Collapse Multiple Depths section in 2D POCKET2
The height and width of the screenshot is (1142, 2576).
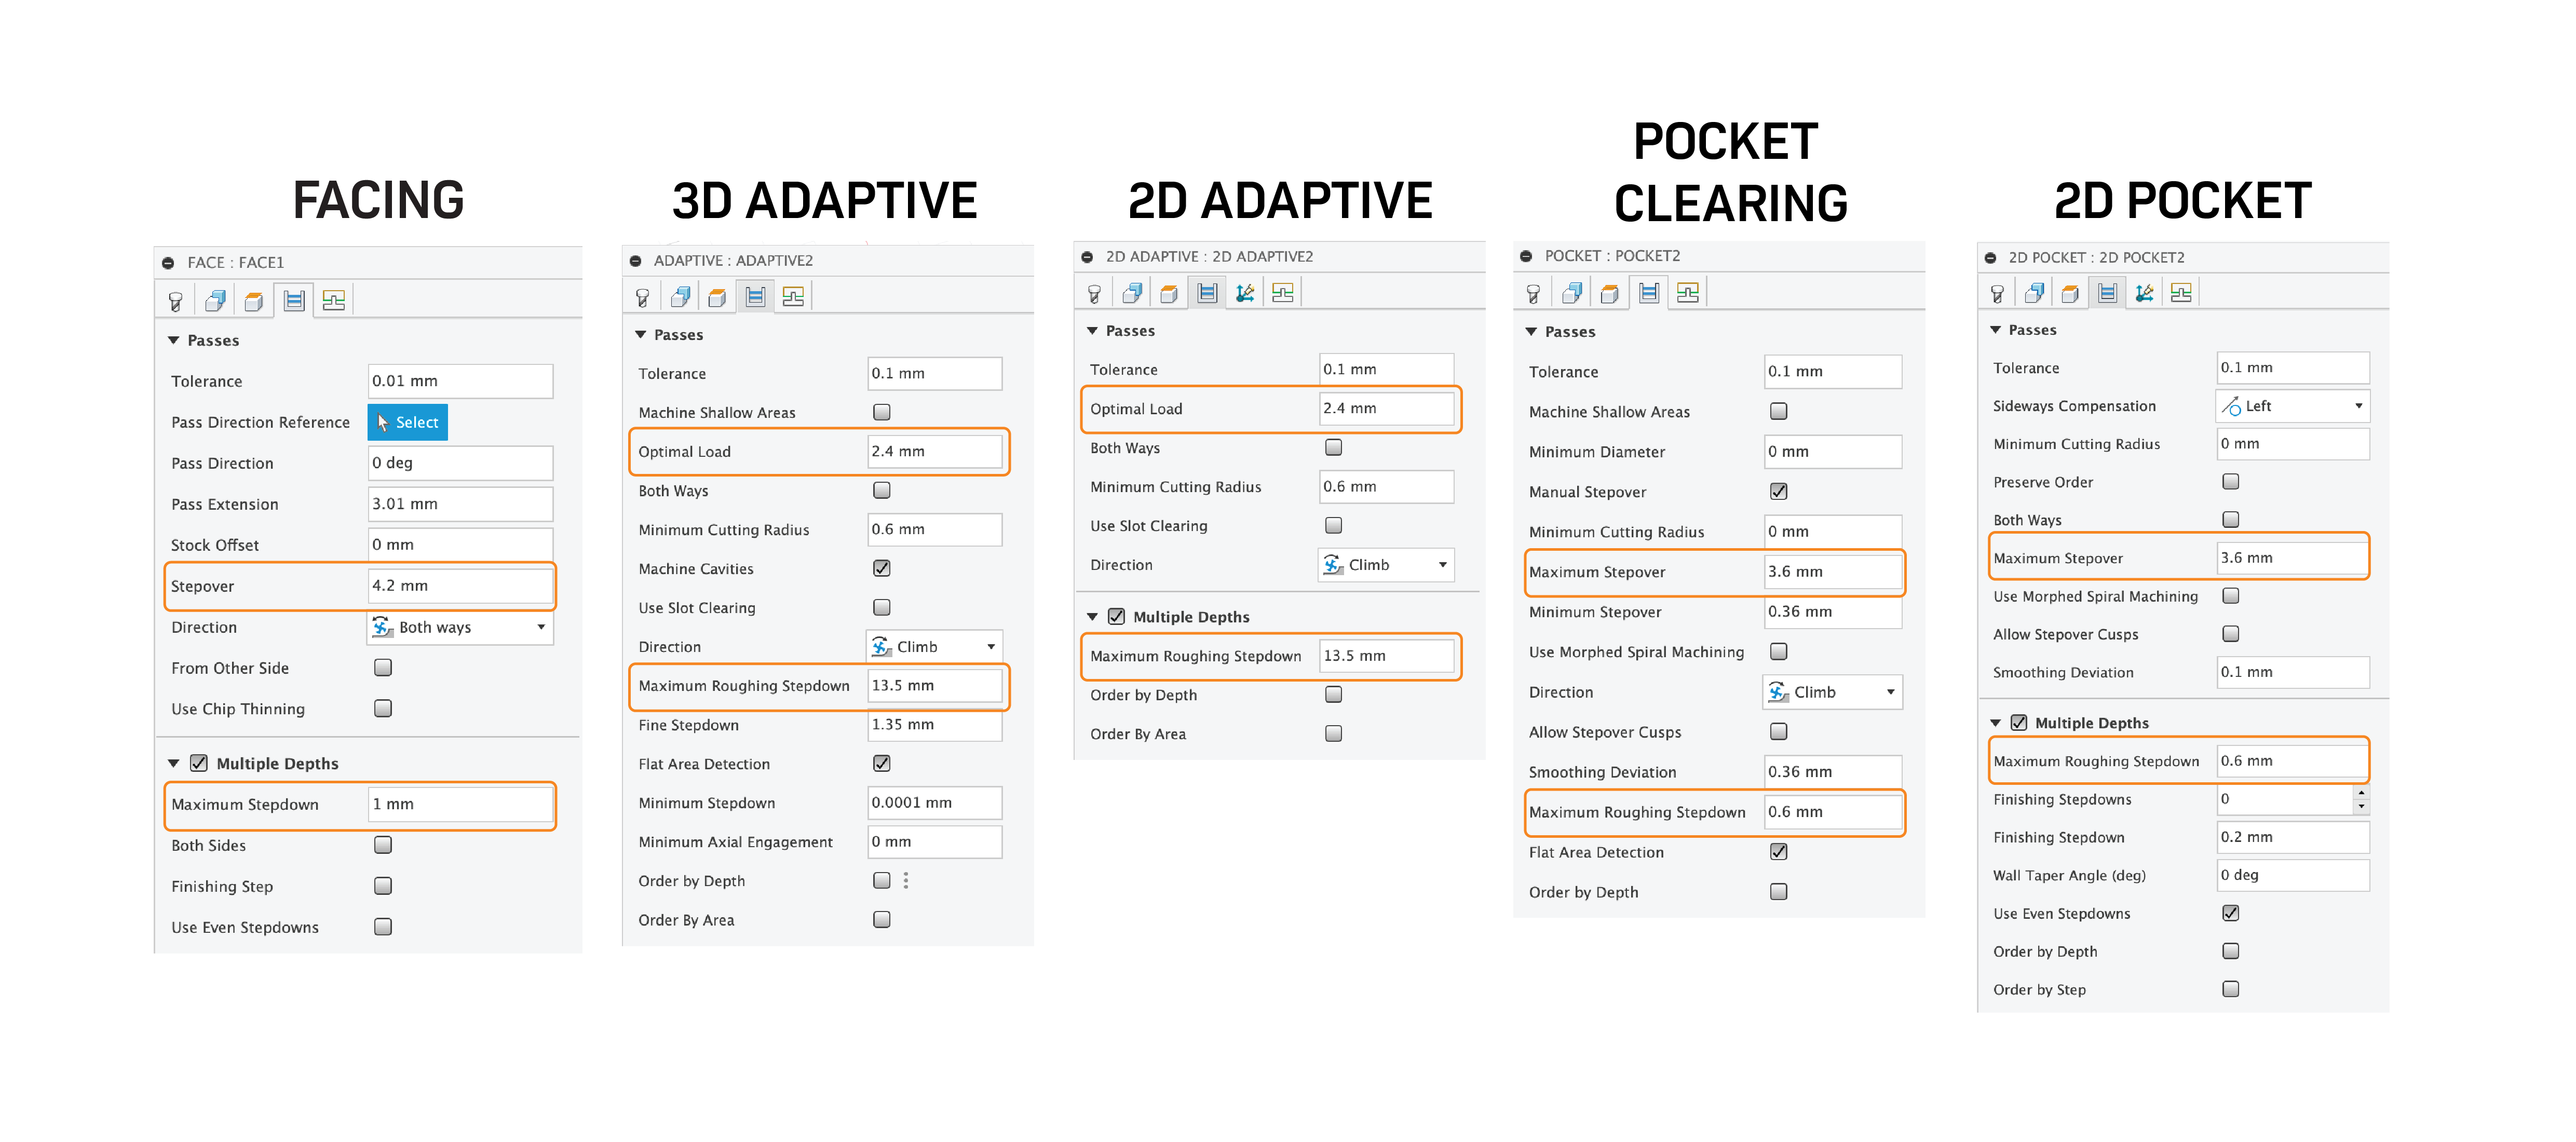(x=1996, y=723)
